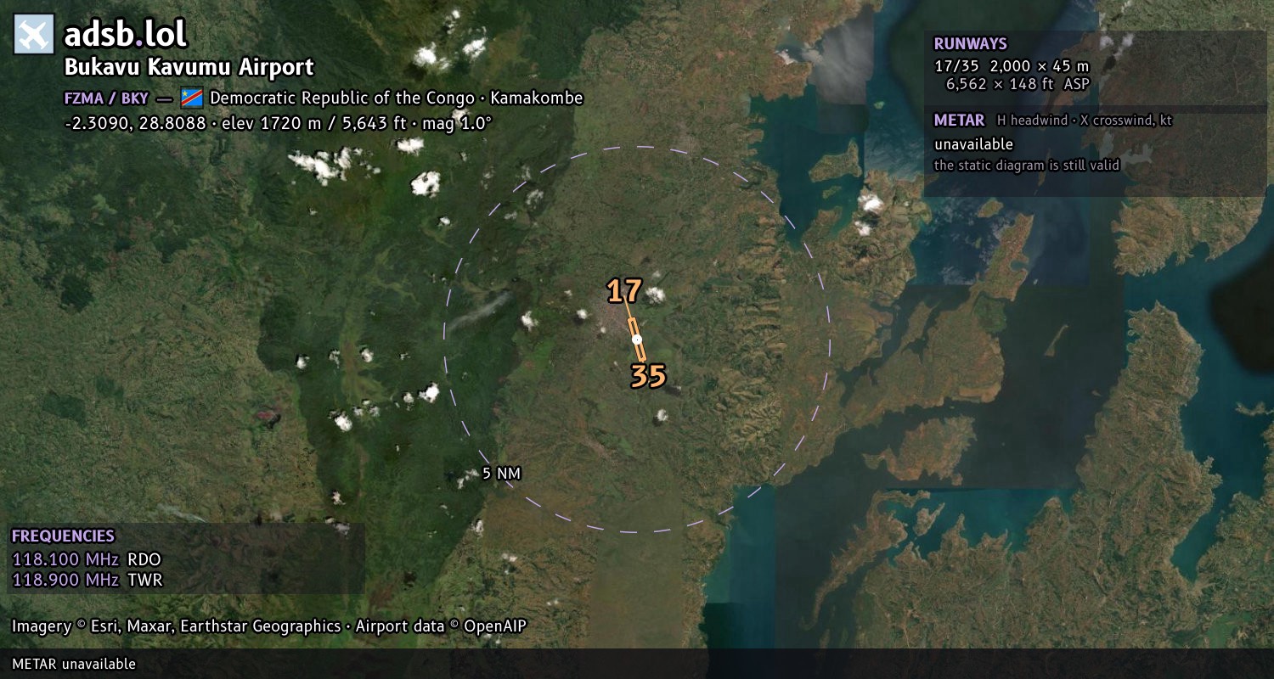Click the 'unavailable' METAR status
Screen dimensions: 1274x679
click(x=973, y=144)
